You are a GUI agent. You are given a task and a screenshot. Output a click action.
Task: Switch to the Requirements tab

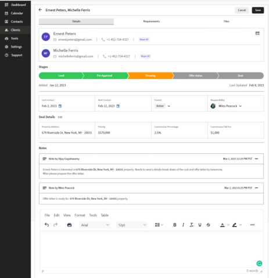click(x=152, y=21)
